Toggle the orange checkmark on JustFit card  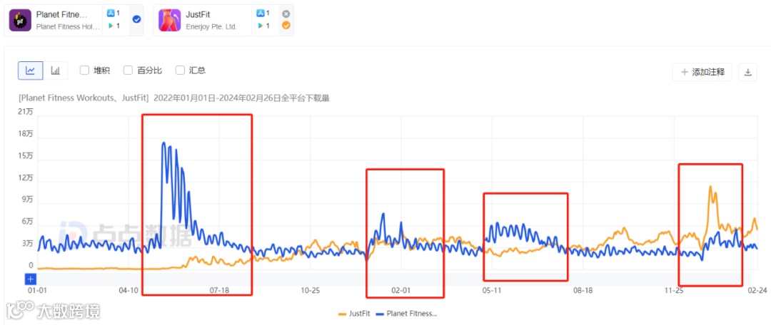[x=286, y=26]
